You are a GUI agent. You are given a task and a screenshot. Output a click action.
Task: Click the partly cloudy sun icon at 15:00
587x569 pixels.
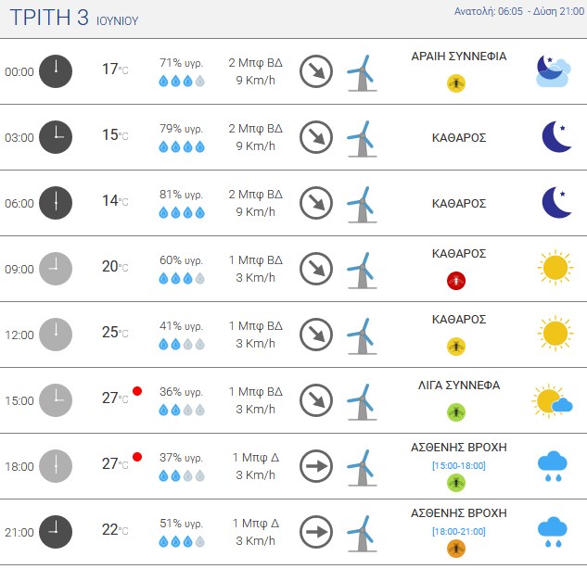553,400
